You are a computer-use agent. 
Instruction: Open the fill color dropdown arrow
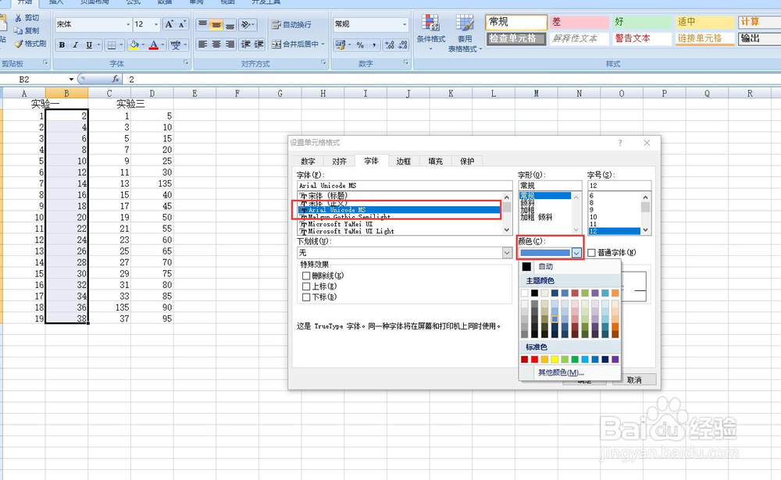(x=143, y=44)
